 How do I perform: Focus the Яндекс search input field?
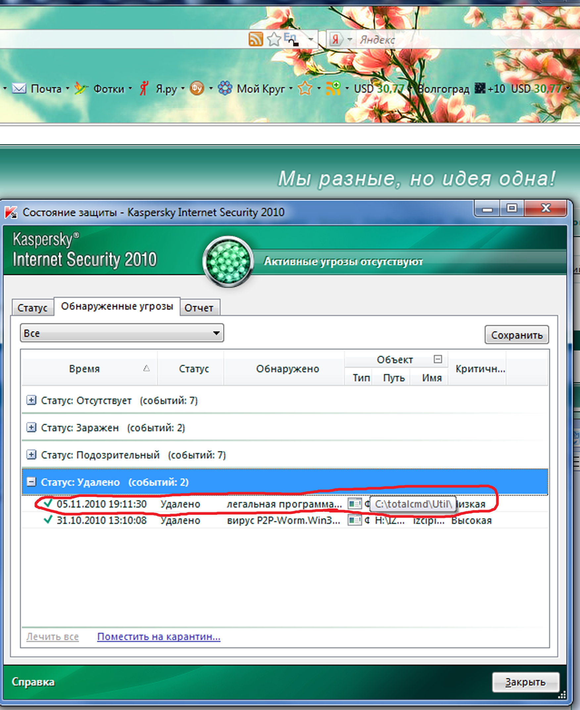468,39
